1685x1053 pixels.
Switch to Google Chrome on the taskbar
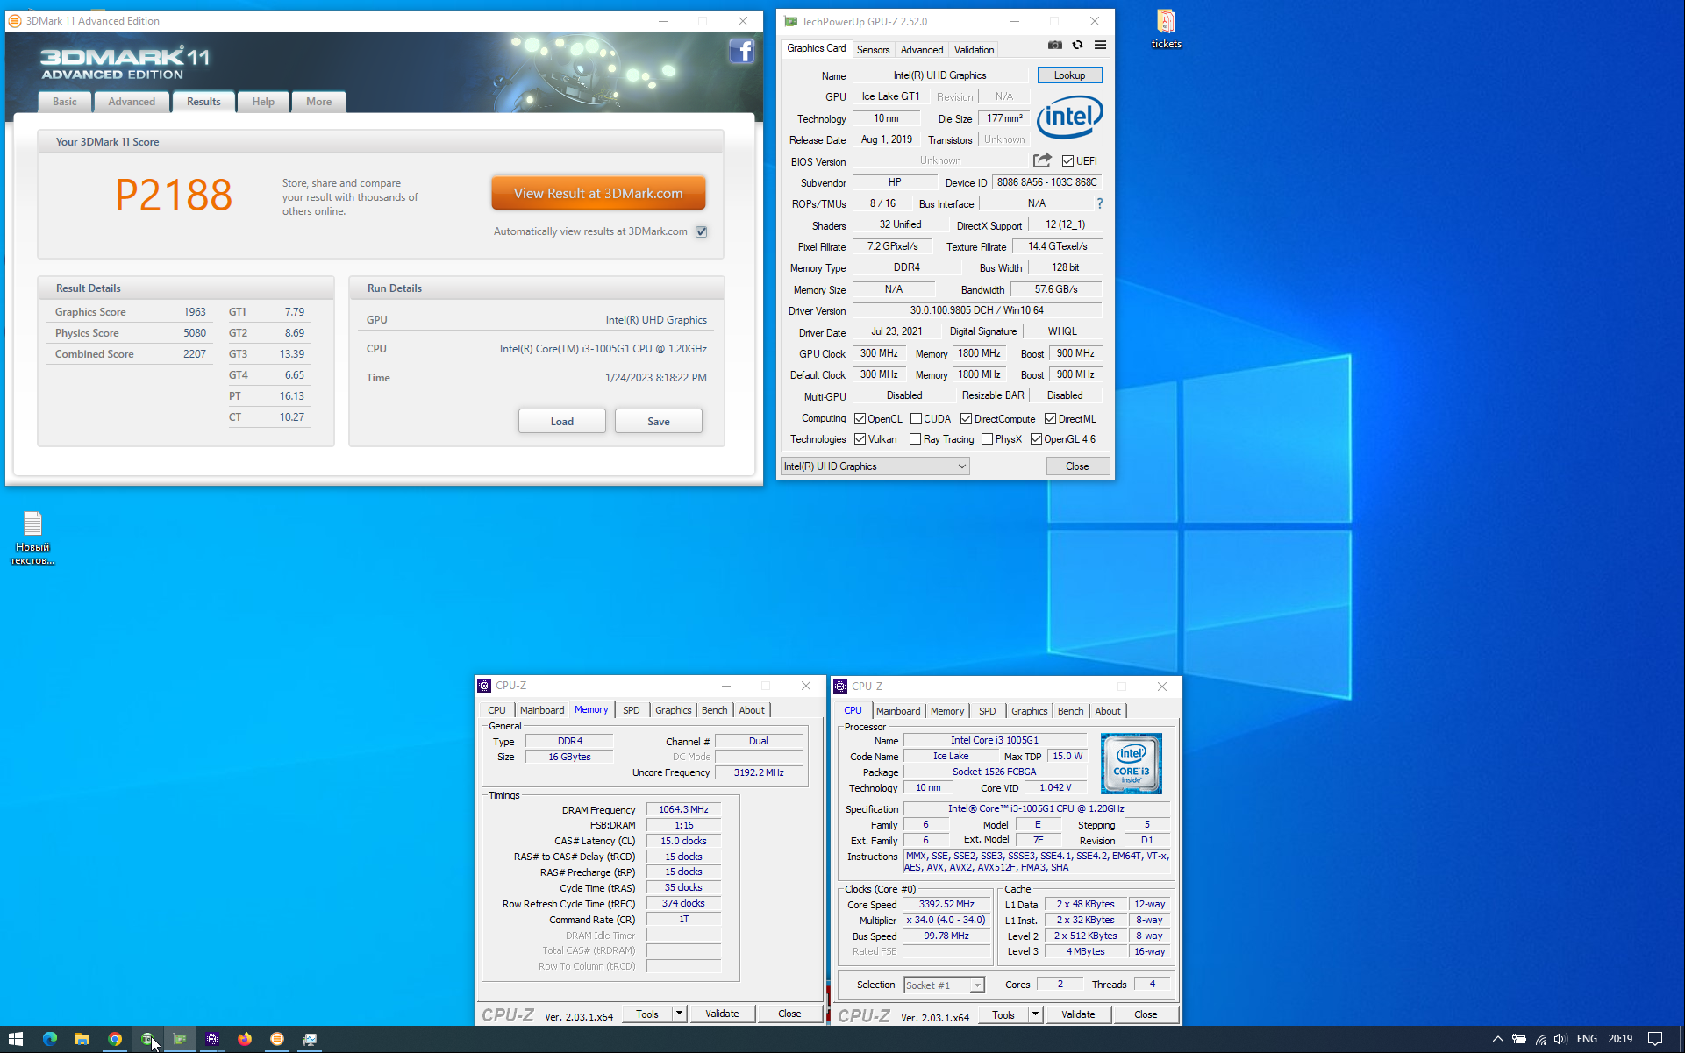115,1039
